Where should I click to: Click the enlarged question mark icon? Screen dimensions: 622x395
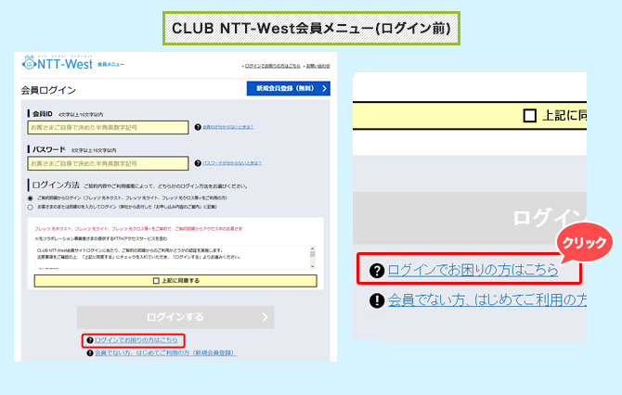(x=377, y=271)
